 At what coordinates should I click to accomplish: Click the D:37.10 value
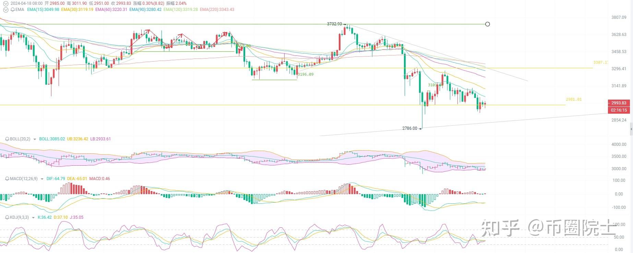pyautogui.click(x=61, y=217)
